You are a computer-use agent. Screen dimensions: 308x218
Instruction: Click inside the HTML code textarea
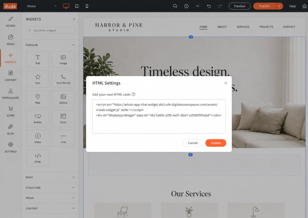click(159, 116)
